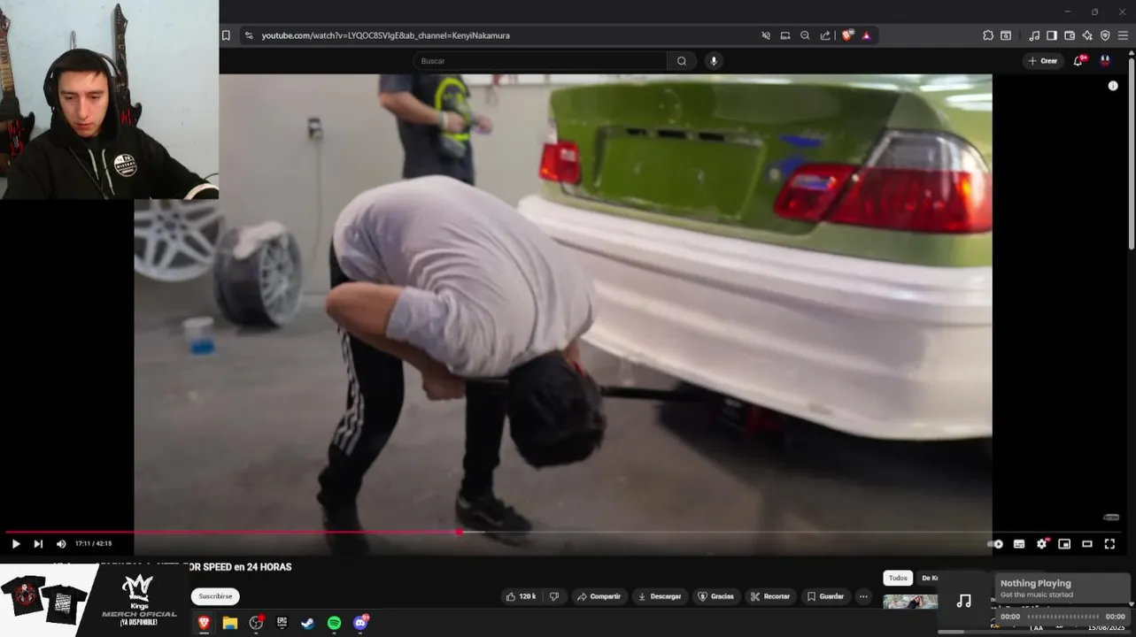
Task: Click the Gracias thanks button
Action: 715,596
